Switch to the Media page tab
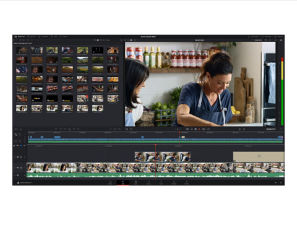This screenshot has width=297, height=235. 110,182
